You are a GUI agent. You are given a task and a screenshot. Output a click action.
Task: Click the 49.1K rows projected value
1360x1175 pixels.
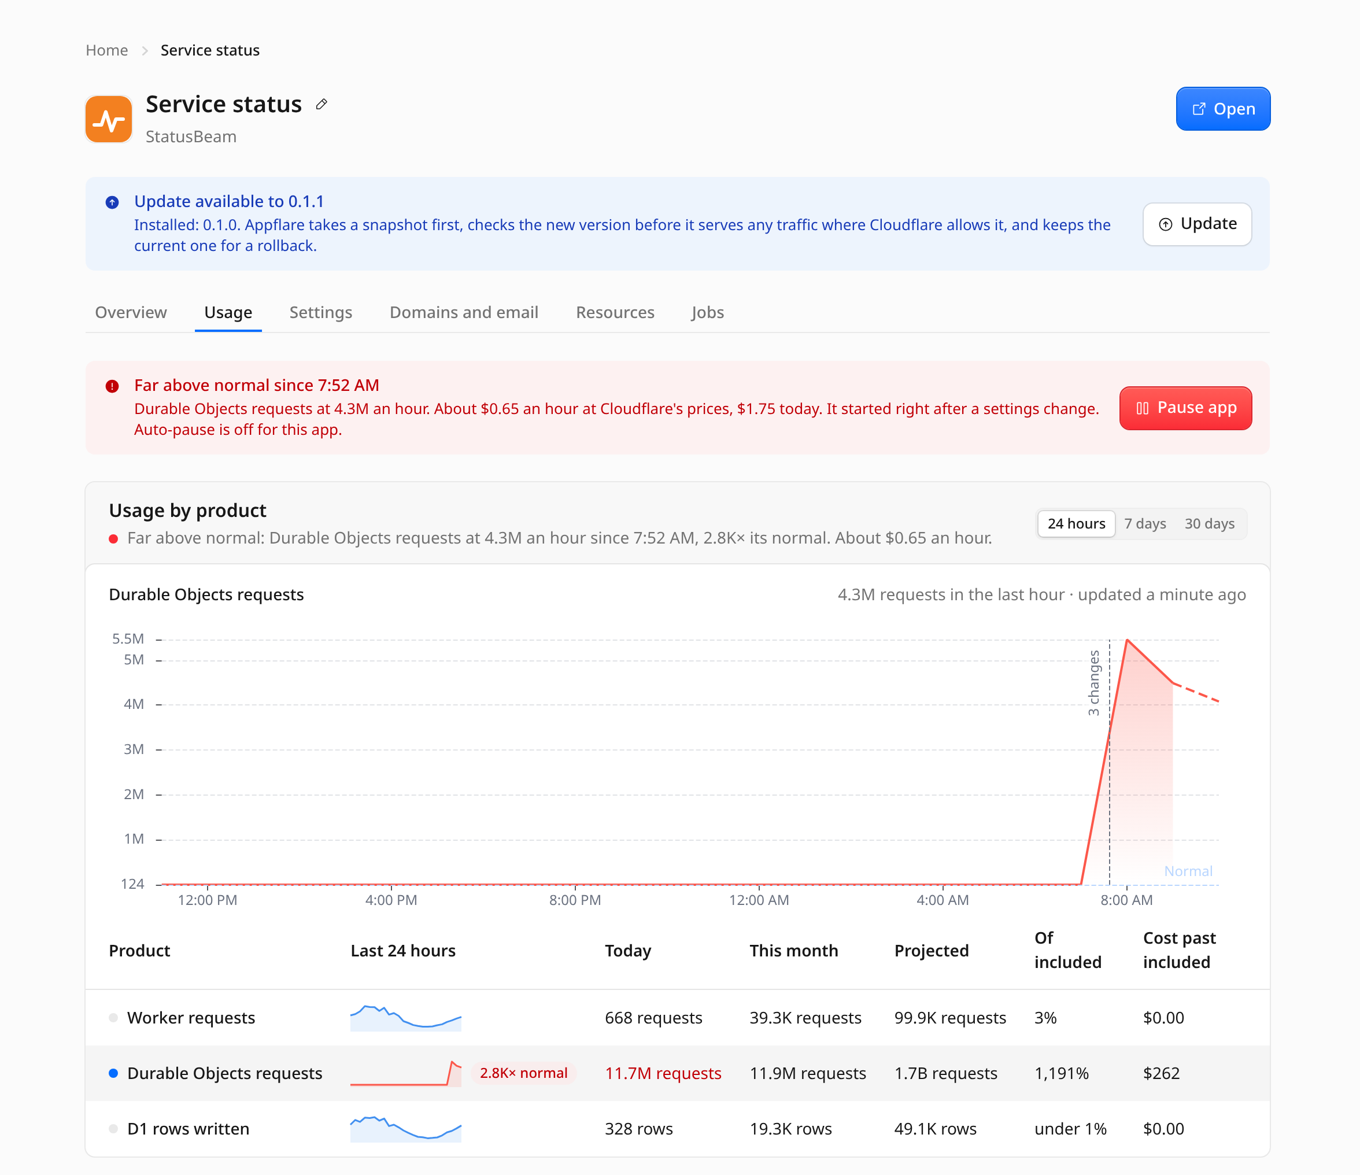936,1129
